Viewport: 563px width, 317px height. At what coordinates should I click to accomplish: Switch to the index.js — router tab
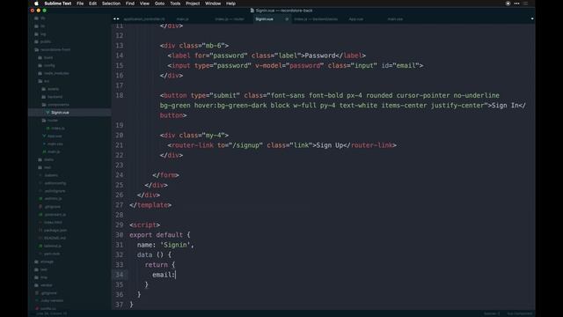click(x=230, y=19)
